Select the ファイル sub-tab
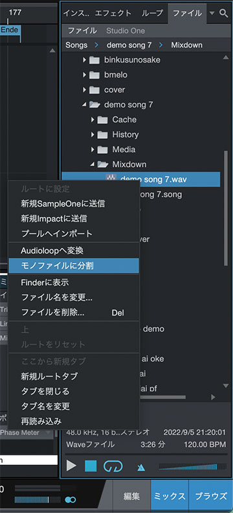The image size is (233, 513). tap(82, 31)
